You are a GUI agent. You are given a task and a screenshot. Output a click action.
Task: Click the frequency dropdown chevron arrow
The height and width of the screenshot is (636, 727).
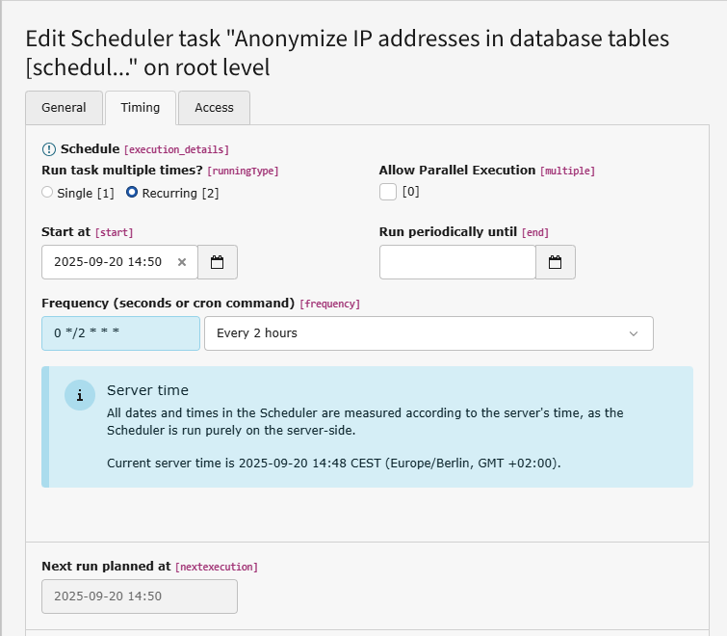(634, 333)
